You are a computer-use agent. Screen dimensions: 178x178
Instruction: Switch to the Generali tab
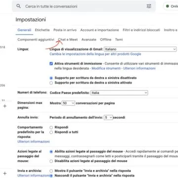pos(24,30)
